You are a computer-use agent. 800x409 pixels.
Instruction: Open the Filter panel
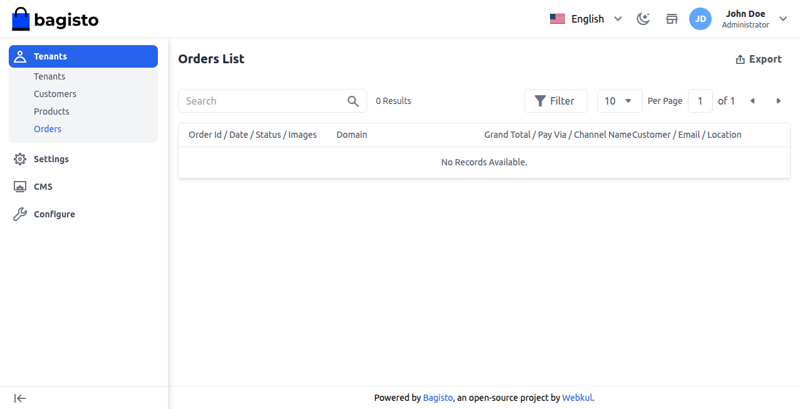pyautogui.click(x=555, y=101)
